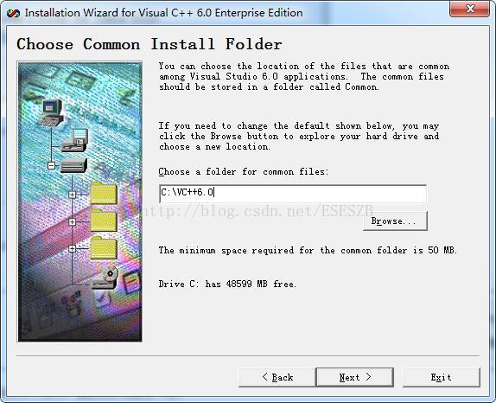Collapse the minus box next to hard drive

click(51, 165)
